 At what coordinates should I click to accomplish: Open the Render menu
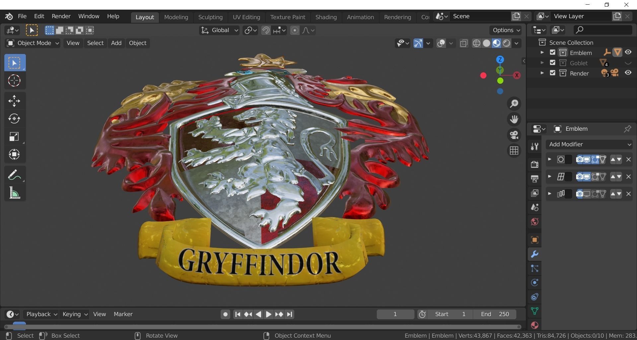[61, 16]
